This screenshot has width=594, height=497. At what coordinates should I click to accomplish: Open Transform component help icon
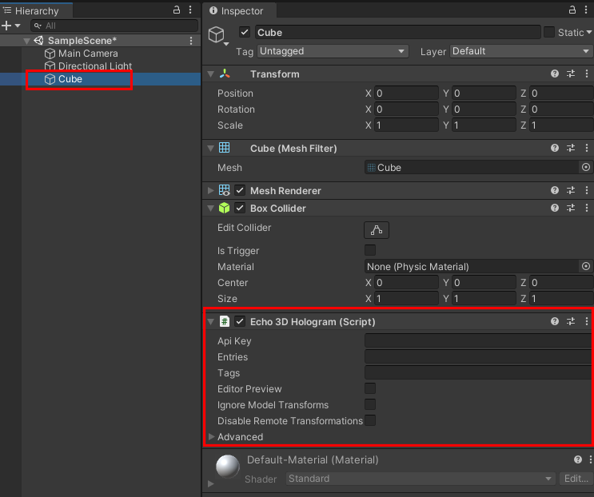pyautogui.click(x=555, y=74)
